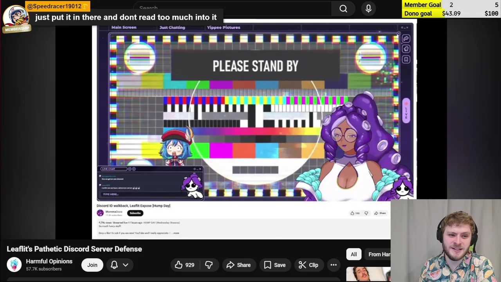
Task: Like the inner video with 166 likes
Action: tap(355, 213)
